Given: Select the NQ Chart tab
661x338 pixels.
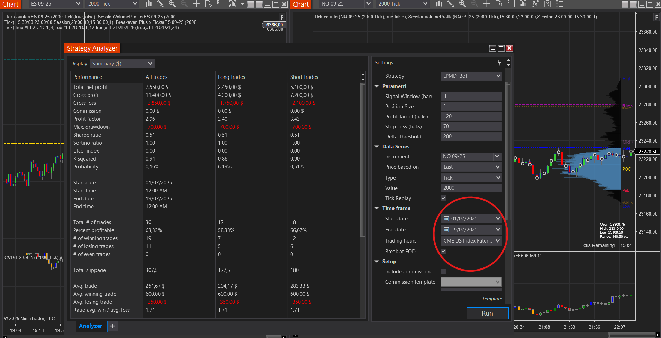Looking at the screenshot, I should 300,4.
